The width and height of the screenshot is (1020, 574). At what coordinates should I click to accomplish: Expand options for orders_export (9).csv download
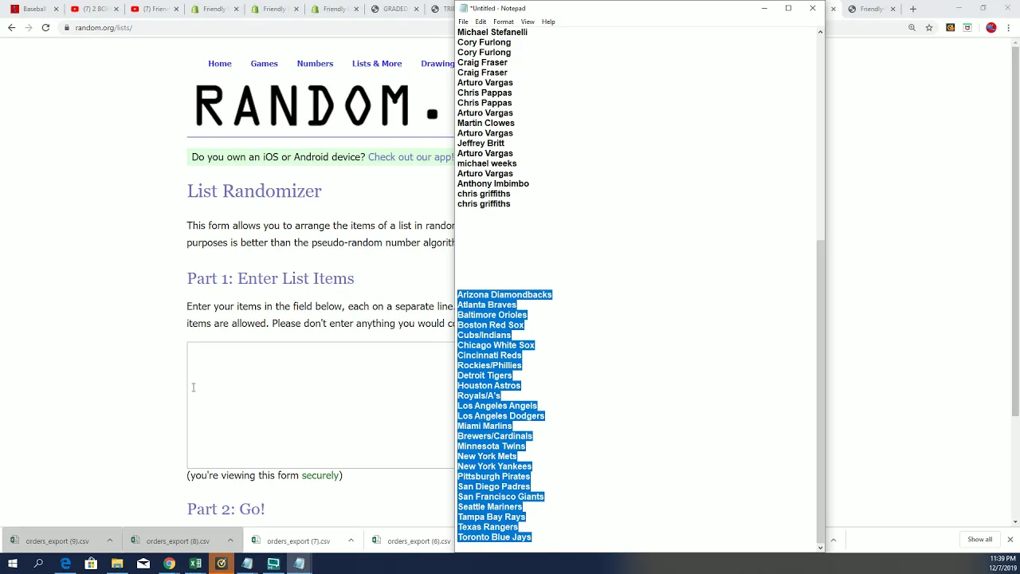point(110,541)
